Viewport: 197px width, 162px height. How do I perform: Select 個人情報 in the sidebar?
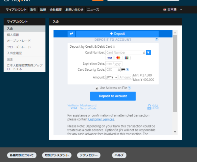tap(13, 35)
